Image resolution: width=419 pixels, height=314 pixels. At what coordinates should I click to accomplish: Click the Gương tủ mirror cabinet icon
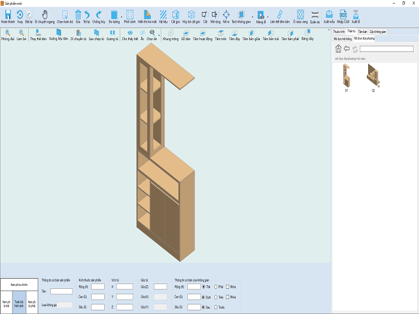pos(113,35)
